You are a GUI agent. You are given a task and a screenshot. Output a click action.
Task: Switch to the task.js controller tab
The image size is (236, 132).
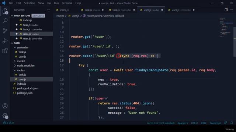tap(122, 10)
